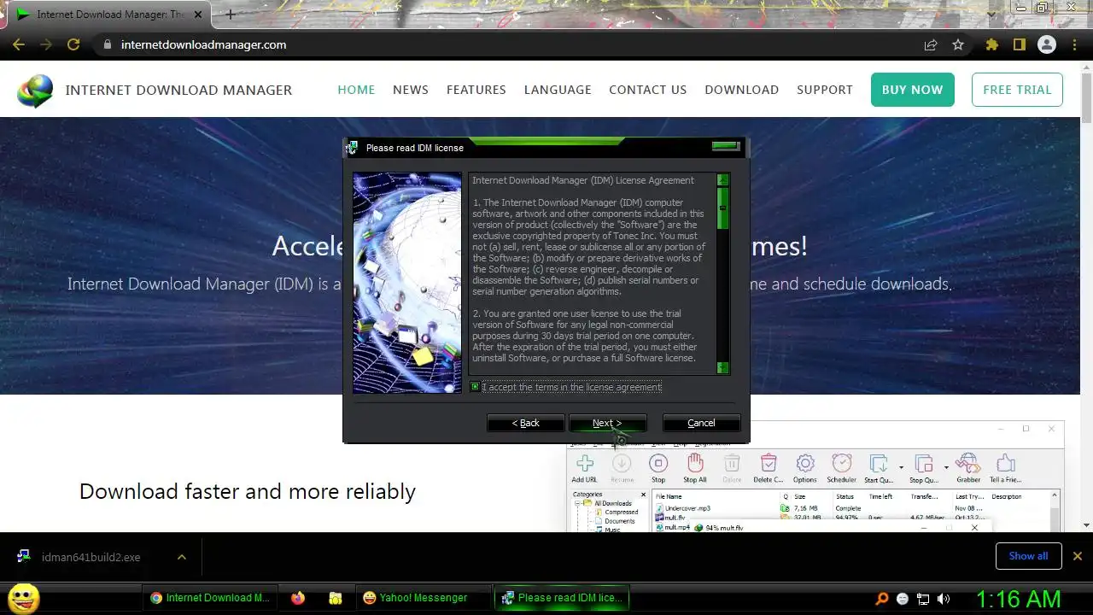
Task: Click Back in the license dialog
Action: click(525, 423)
